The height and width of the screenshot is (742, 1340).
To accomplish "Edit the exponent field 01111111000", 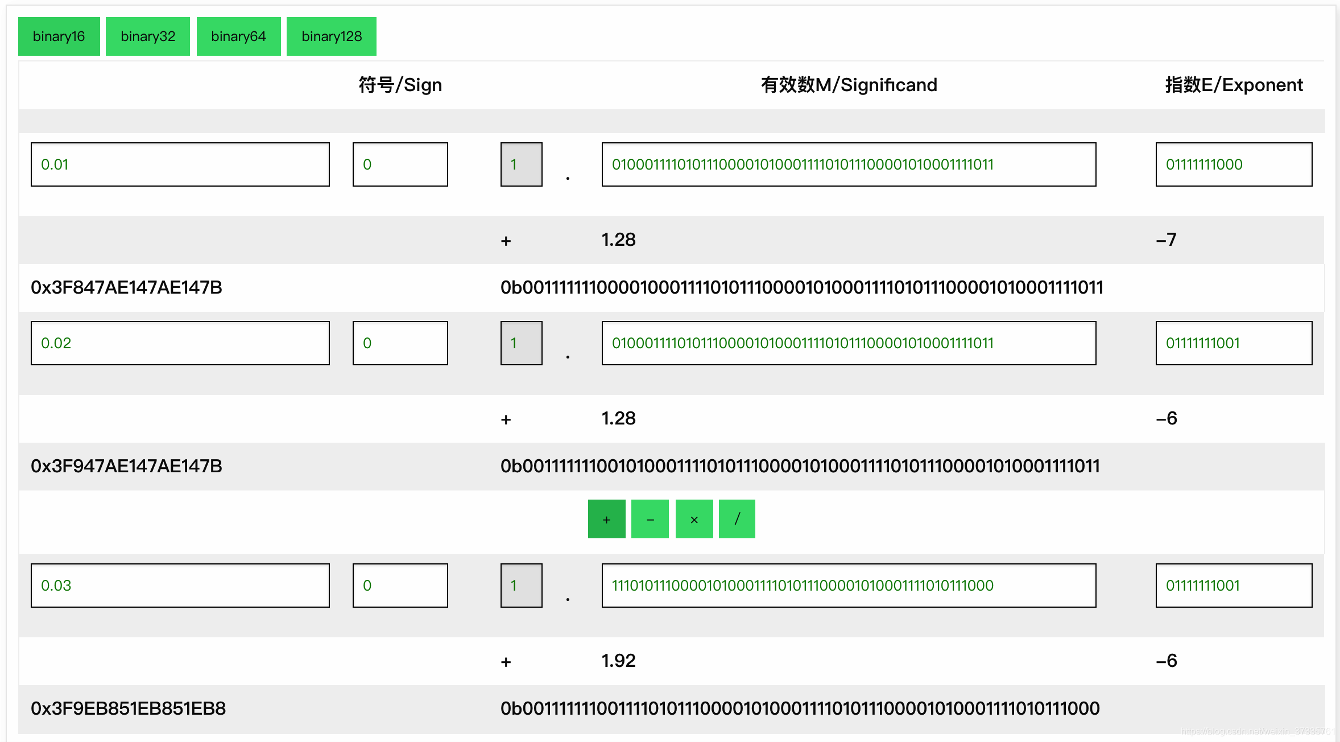I will point(1233,164).
